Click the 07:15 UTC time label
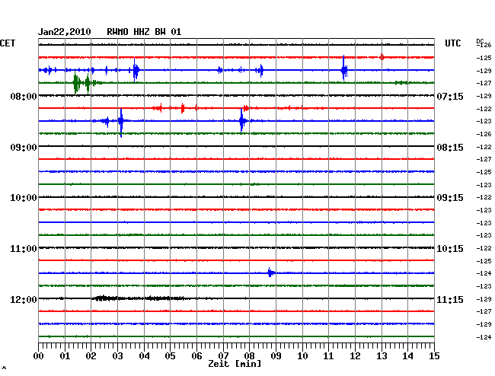This screenshot has width=495, height=376. coord(450,96)
